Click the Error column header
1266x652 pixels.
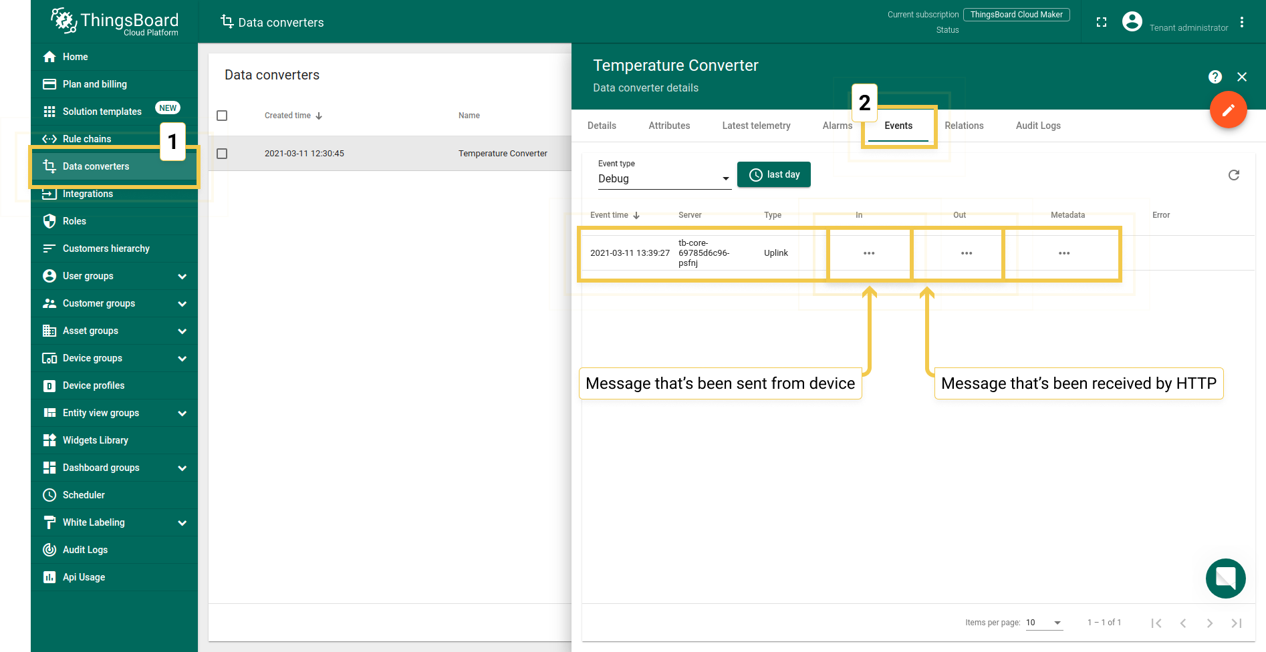click(1161, 215)
